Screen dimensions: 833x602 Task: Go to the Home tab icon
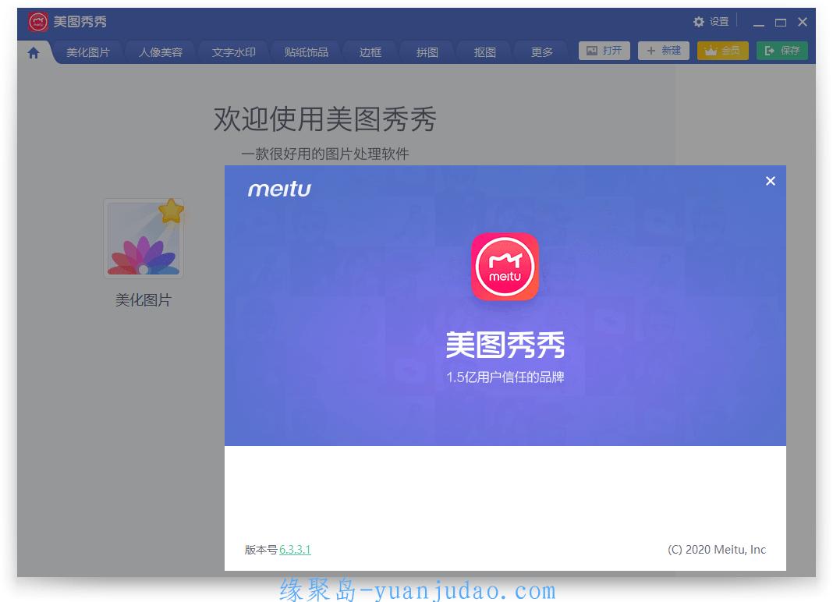tap(34, 52)
